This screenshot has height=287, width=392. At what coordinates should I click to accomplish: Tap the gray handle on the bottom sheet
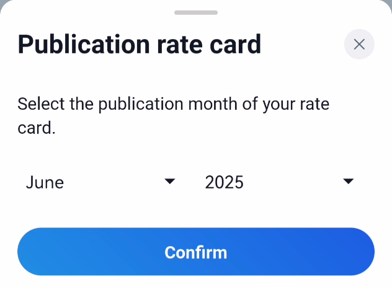coord(196,12)
